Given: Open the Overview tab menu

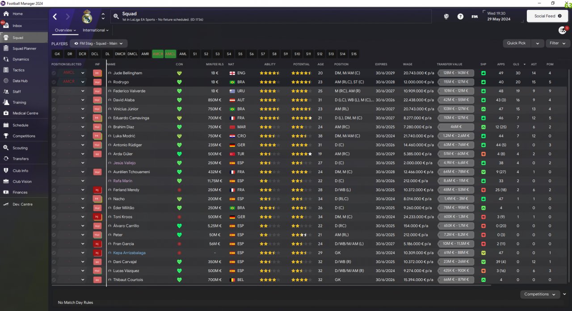Looking at the screenshot, I should pyautogui.click(x=65, y=30).
